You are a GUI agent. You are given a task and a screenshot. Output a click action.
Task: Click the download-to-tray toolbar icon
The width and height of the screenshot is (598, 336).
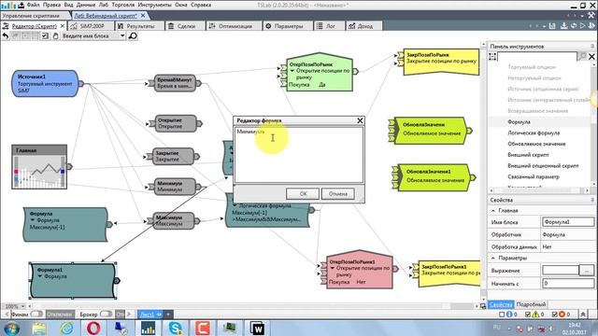click(564, 26)
